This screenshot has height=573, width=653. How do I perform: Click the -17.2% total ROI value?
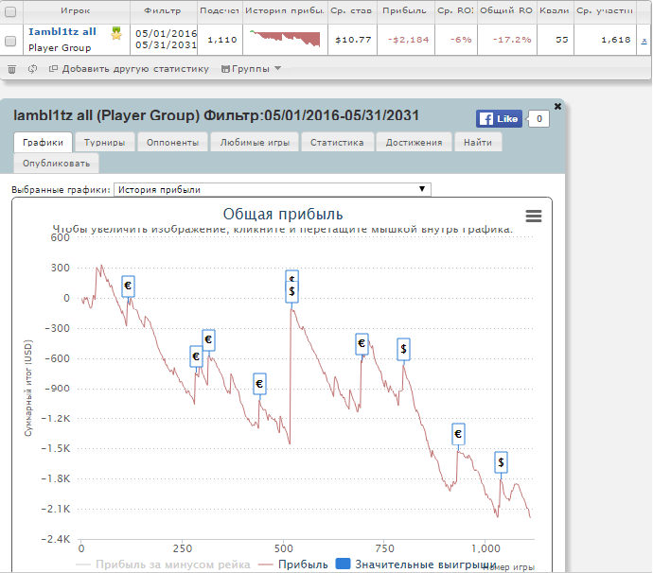pyautogui.click(x=512, y=40)
